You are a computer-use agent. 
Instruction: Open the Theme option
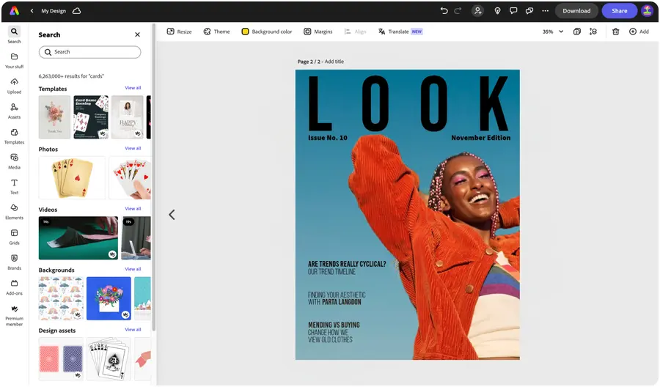tap(216, 32)
